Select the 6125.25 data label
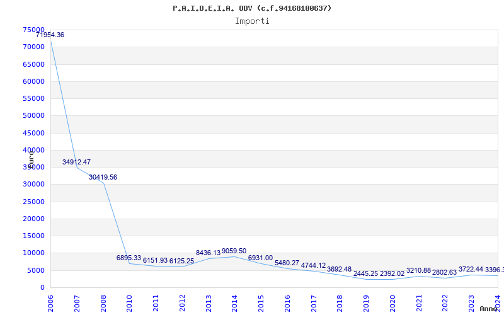 (181, 261)
